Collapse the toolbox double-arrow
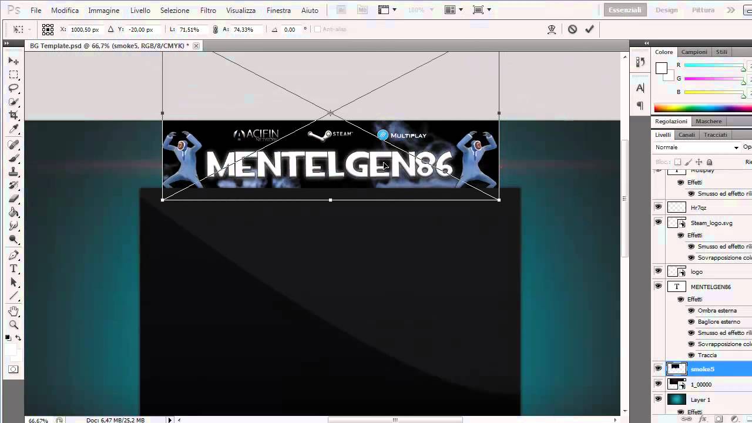Image resolution: width=752 pixels, height=423 pixels. (6, 43)
